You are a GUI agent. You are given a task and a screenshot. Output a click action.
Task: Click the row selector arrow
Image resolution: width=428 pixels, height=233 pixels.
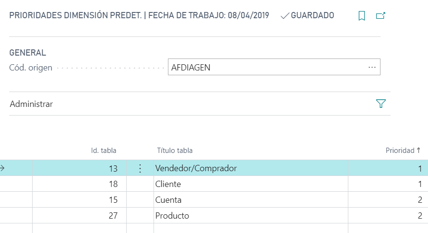coord(2,168)
